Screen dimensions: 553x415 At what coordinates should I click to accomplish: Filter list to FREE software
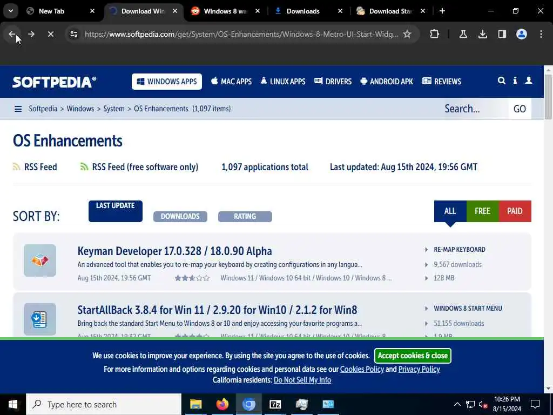click(482, 211)
